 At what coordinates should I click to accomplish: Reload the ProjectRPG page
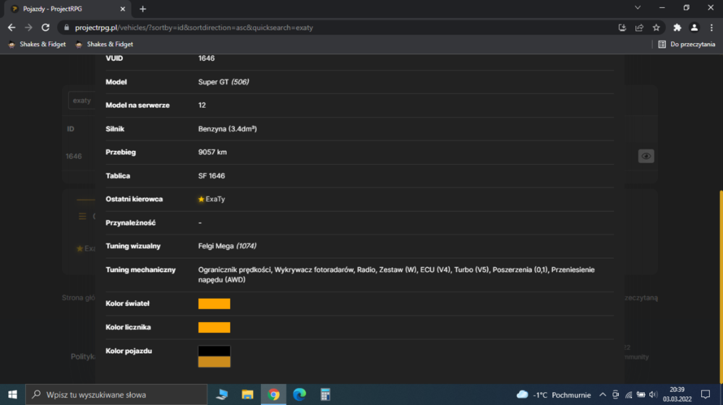click(45, 27)
